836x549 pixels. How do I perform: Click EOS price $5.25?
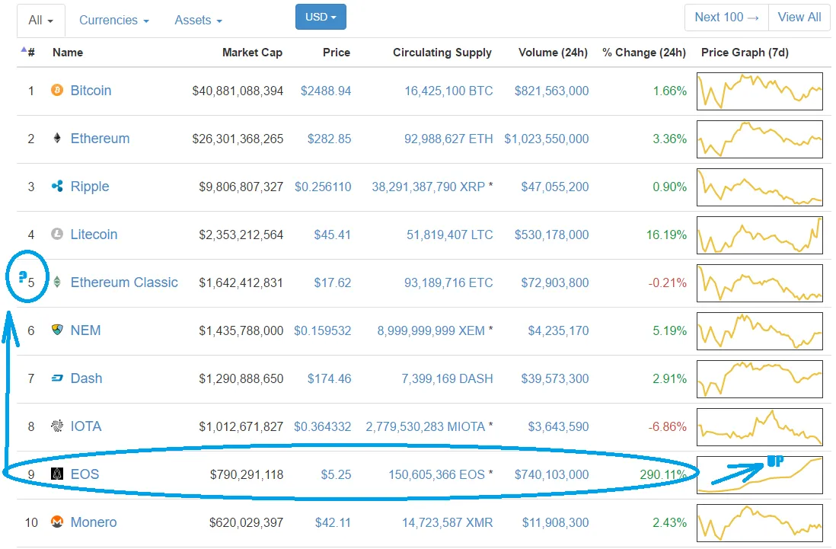click(x=336, y=474)
